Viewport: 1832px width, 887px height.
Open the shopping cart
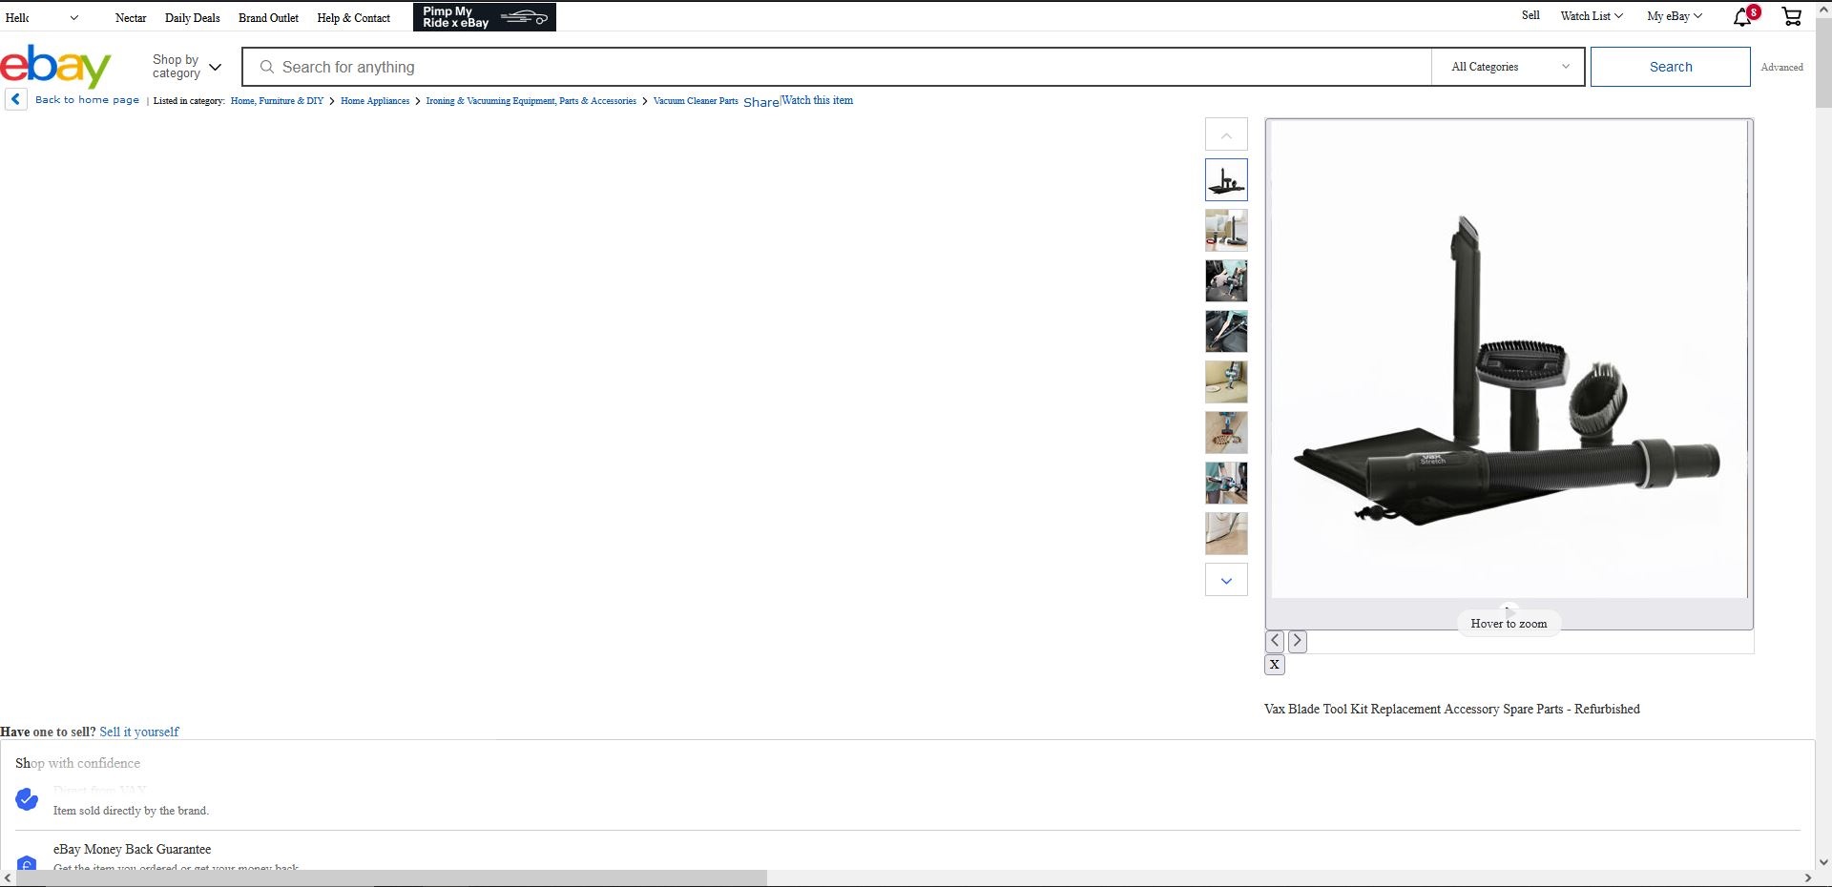1790,15
